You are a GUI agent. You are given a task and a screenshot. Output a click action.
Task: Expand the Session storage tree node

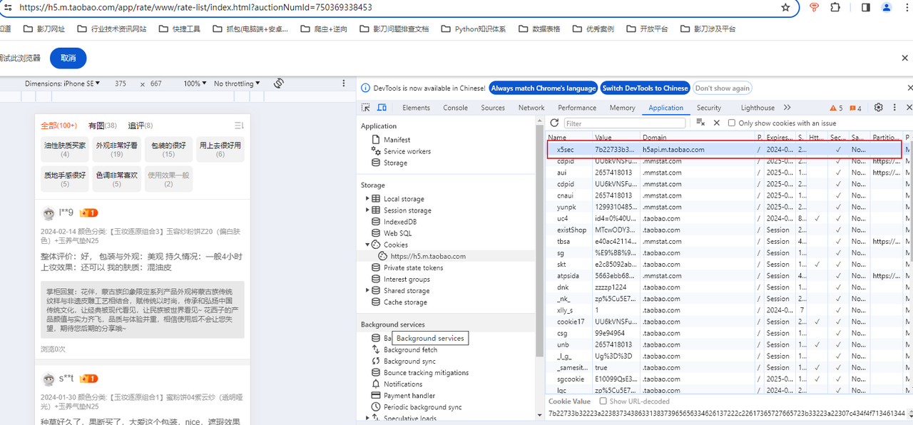coord(367,210)
